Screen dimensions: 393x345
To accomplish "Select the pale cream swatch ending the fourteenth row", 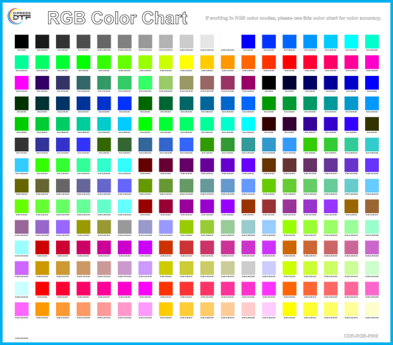I will (372, 309).
